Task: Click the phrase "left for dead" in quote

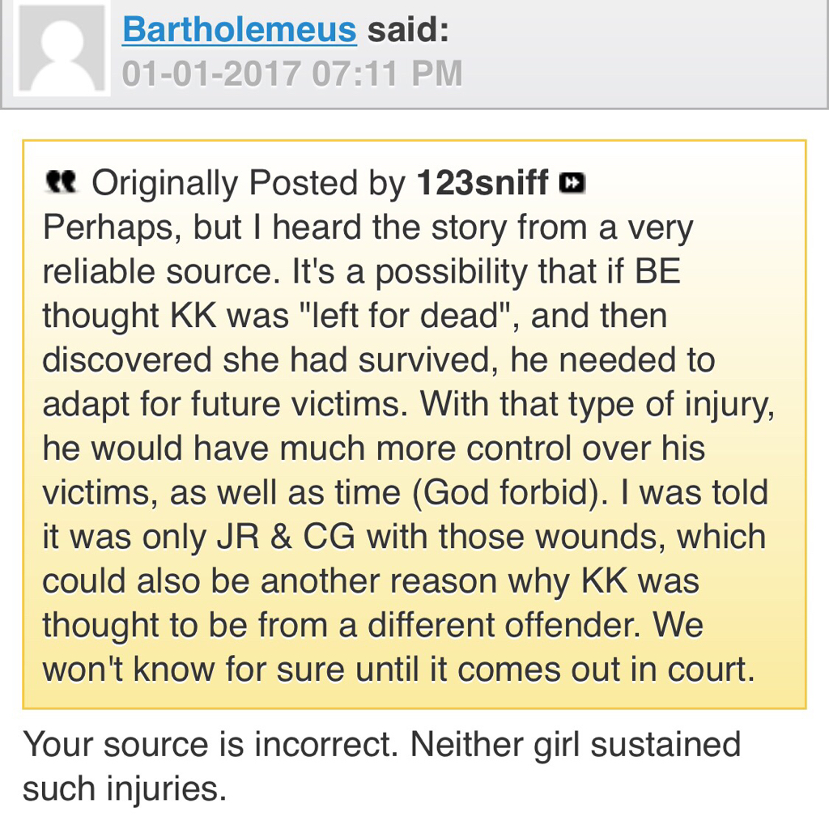Action: 432,316
